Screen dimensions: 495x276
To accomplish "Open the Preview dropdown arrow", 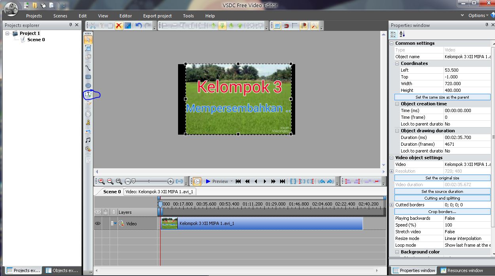I will tap(232, 181).
